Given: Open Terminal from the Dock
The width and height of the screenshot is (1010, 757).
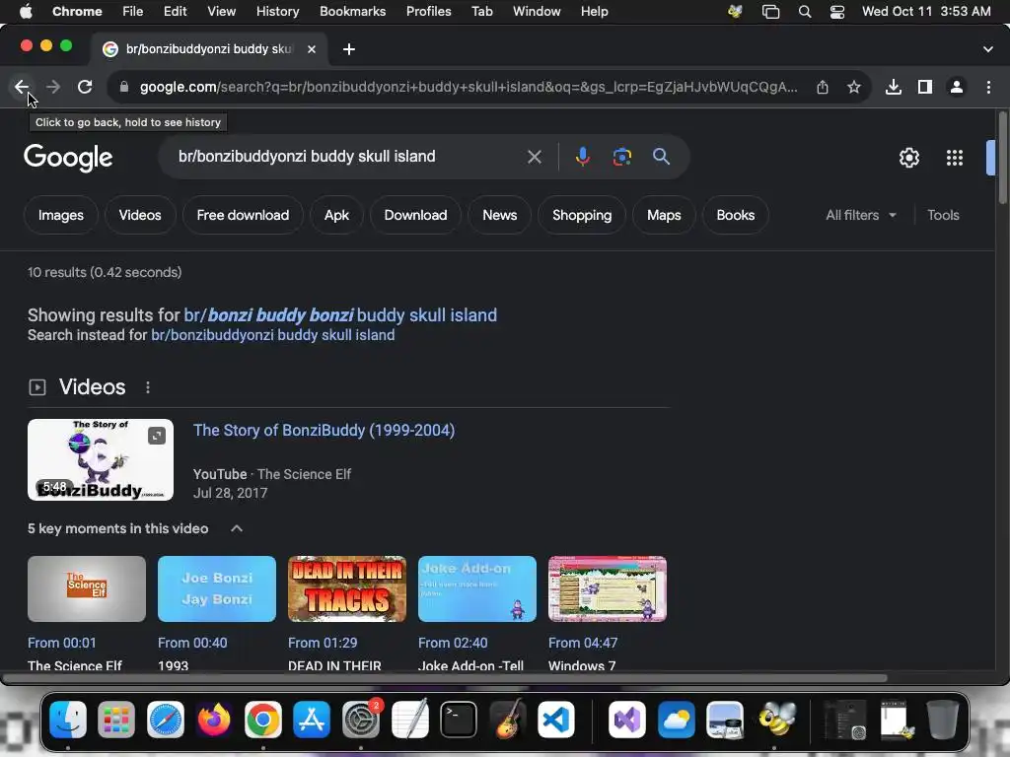Looking at the screenshot, I should (x=459, y=719).
